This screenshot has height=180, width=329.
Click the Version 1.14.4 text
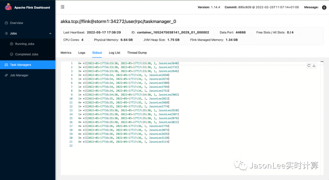pyautogui.click(x=209, y=7)
